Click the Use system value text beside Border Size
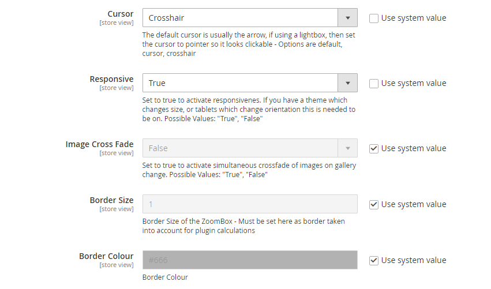 pos(414,204)
